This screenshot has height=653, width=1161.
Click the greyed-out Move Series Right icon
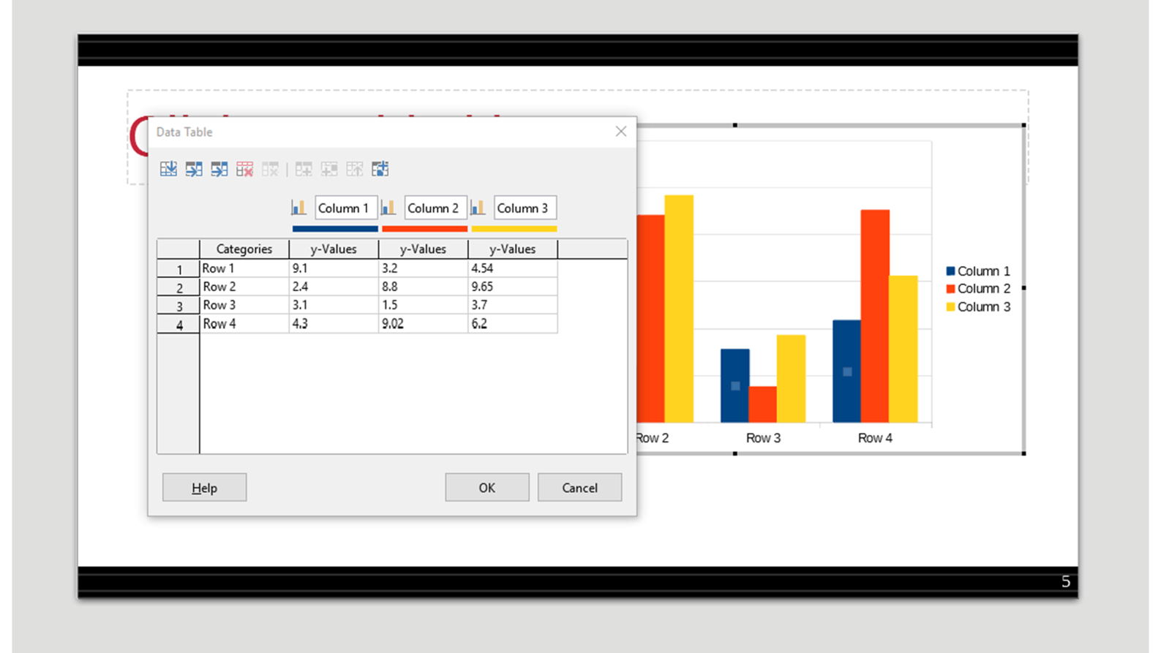tap(329, 169)
